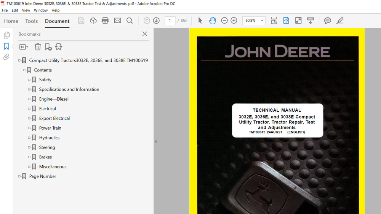This screenshot has width=381, height=214.
Task: Open the Help menu
Action: tap(55, 10)
